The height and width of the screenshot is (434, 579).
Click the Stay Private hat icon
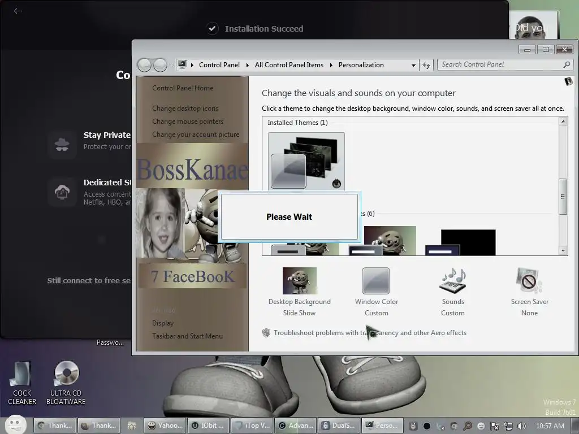pyautogui.click(x=62, y=144)
